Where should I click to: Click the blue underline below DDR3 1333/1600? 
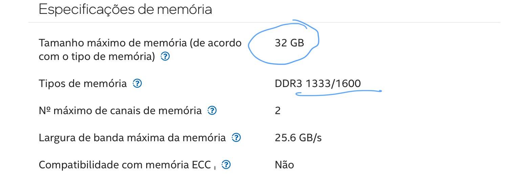(x=338, y=93)
